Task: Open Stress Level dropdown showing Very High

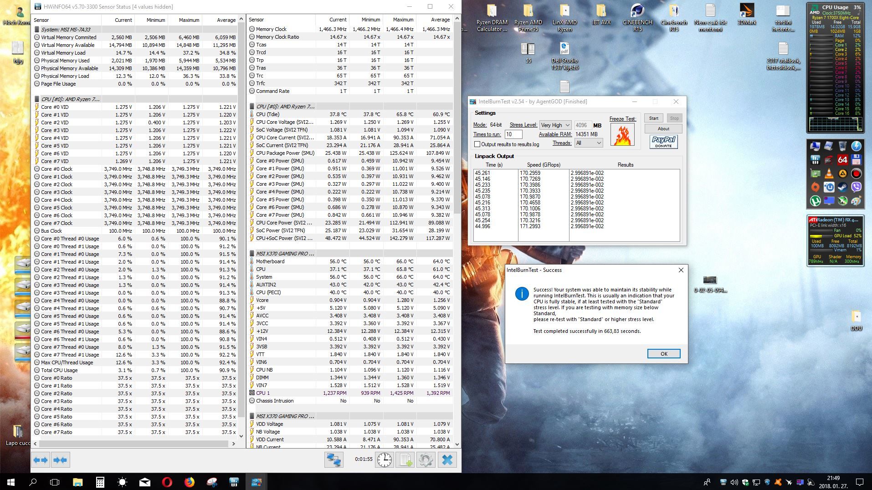Action: (x=555, y=125)
